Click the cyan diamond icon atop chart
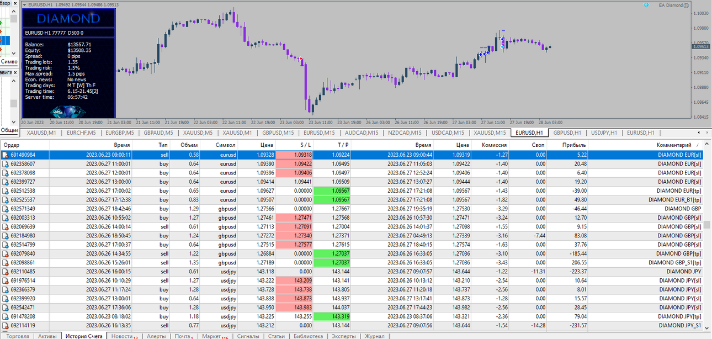712x339 pixels. pyautogui.click(x=646, y=5)
